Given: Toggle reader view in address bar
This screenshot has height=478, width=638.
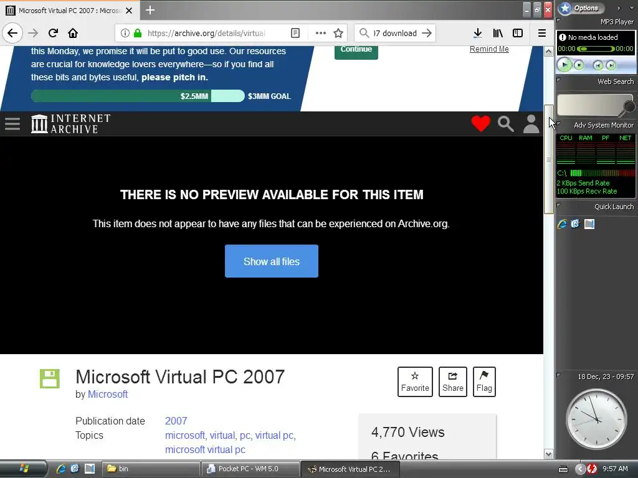Looking at the screenshot, I should tap(295, 33).
